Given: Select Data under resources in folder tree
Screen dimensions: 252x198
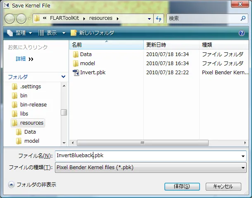Looking at the screenshot, I should pyautogui.click(x=30, y=132).
